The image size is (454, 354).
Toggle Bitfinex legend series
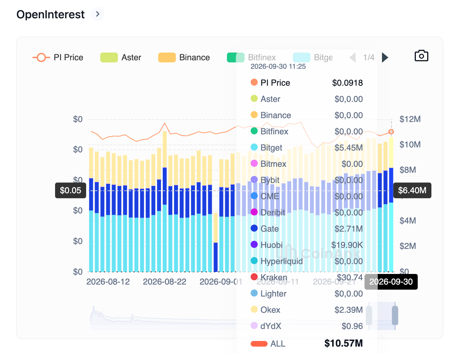(x=251, y=57)
